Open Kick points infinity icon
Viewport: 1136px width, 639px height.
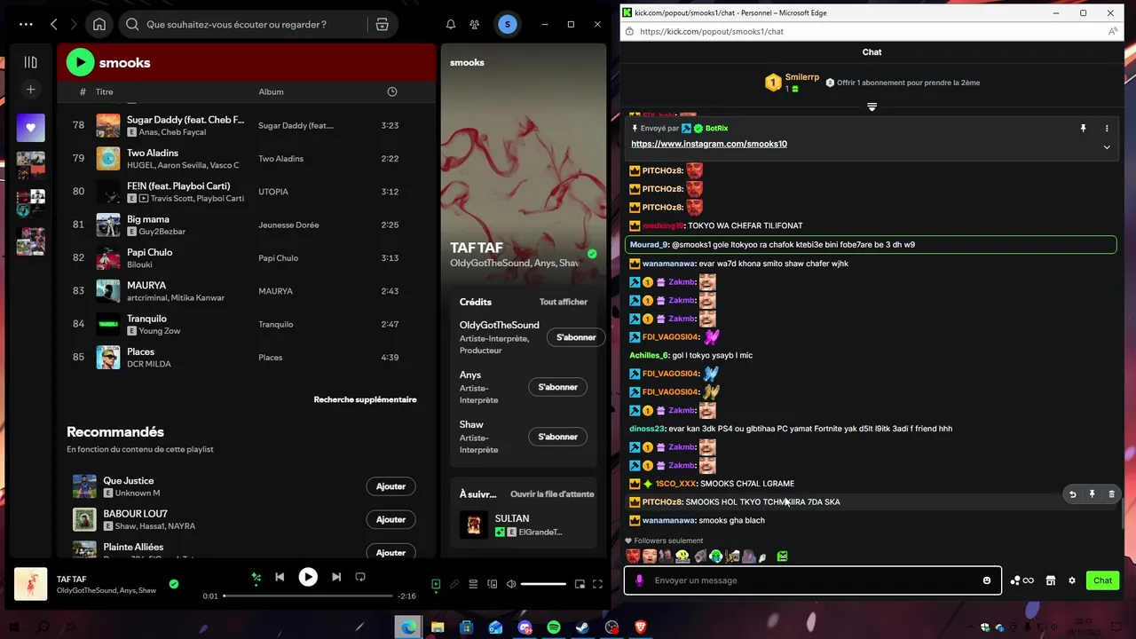tap(1022, 580)
